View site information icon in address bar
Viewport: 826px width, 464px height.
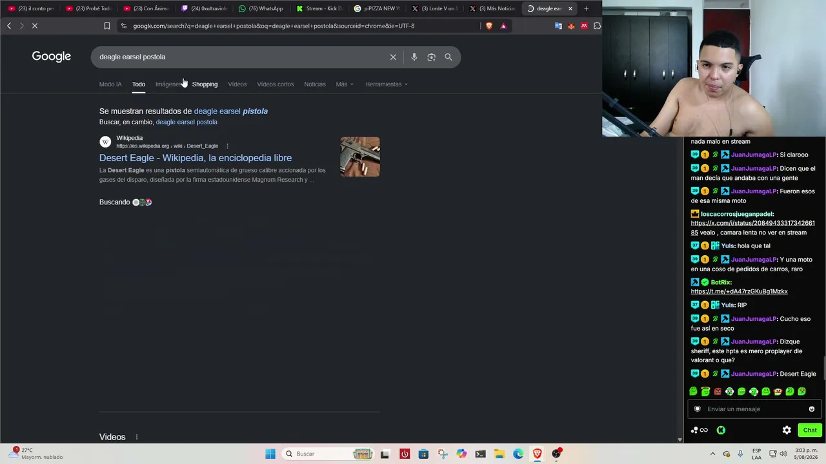124,26
